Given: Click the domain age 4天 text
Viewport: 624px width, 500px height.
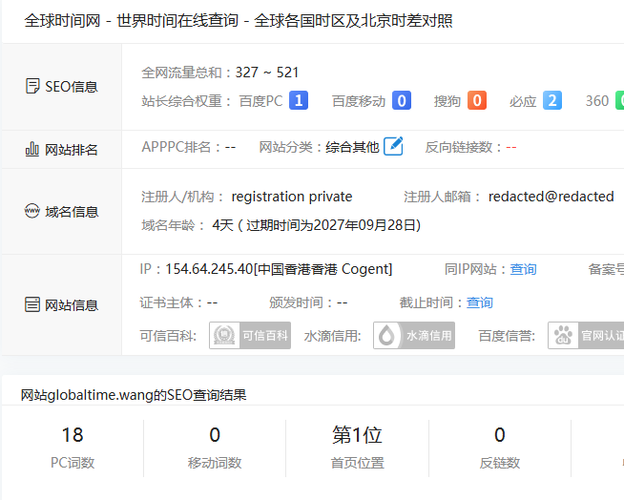Looking at the screenshot, I should [223, 225].
